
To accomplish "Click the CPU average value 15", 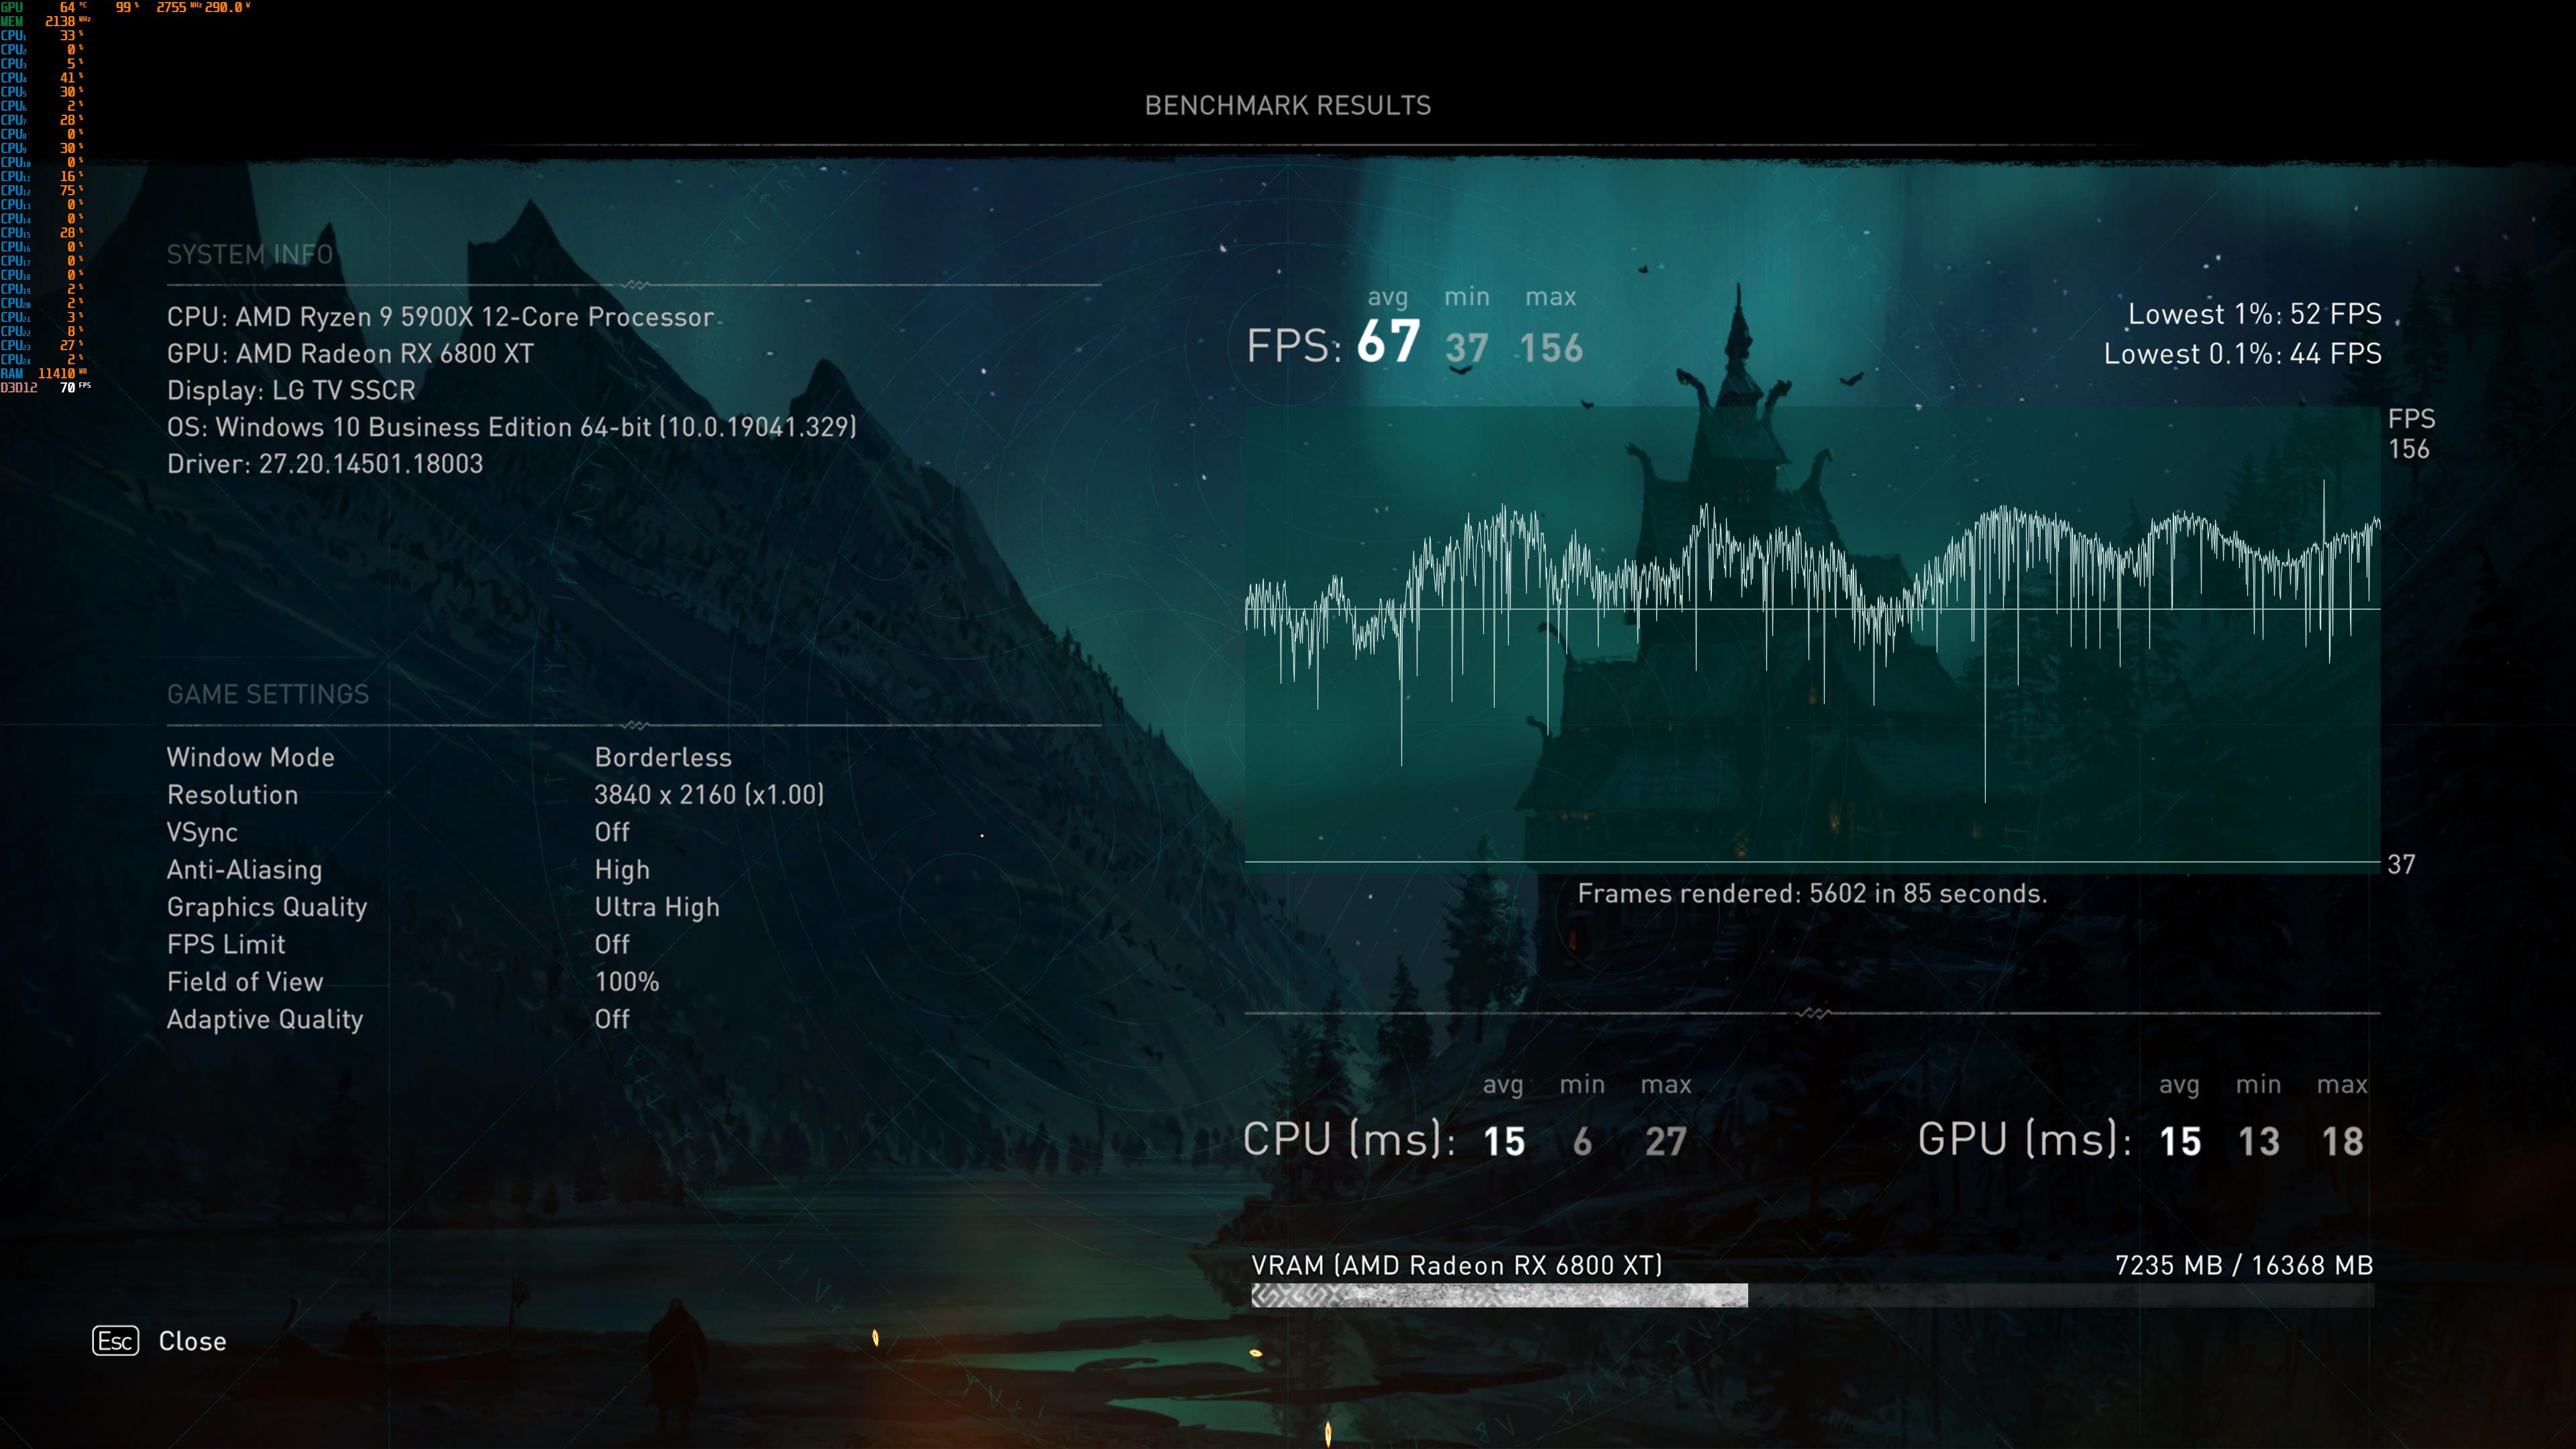I will [x=1504, y=1142].
